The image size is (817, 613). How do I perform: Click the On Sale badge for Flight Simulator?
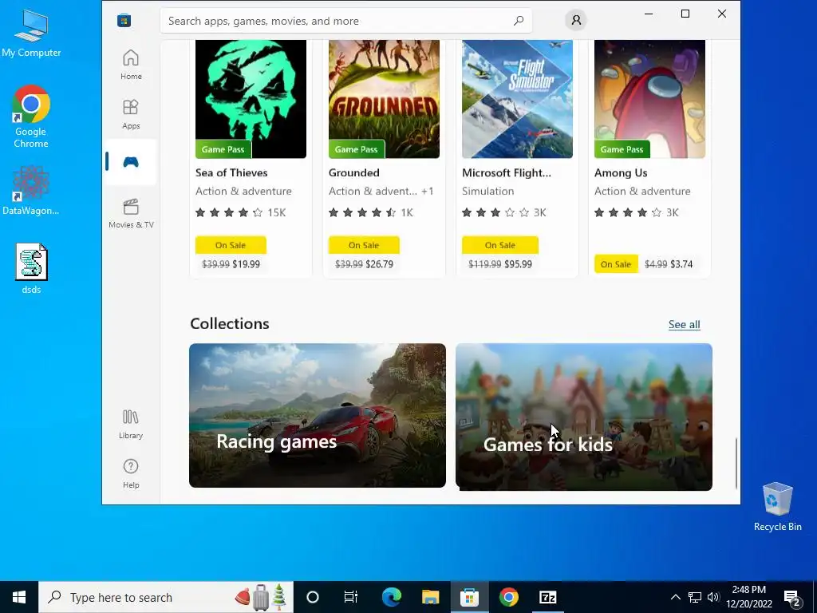point(500,245)
